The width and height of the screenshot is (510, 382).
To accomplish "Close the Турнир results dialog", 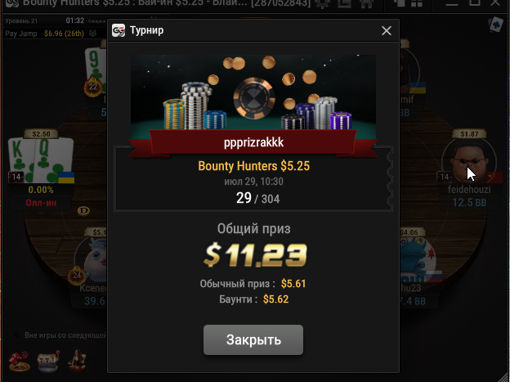I will pyautogui.click(x=386, y=30).
